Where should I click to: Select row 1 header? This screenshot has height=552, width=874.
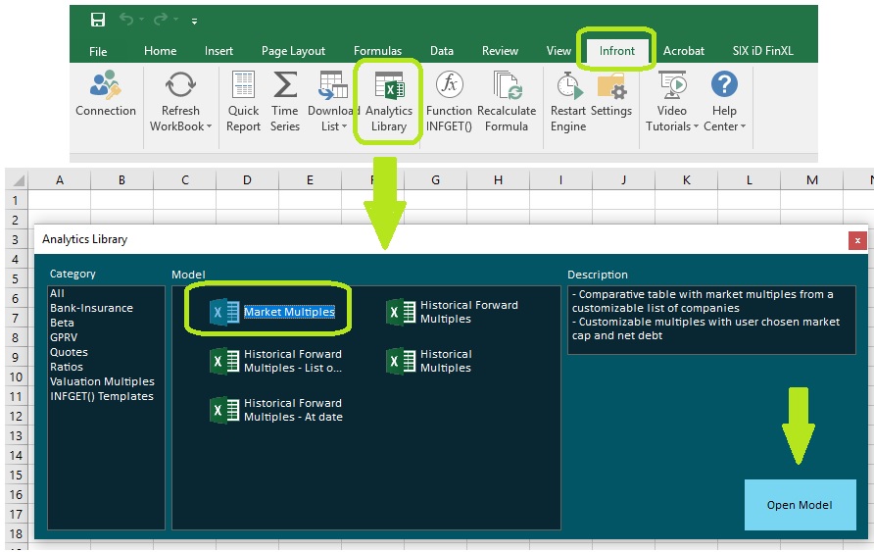[x=17, y=200]
